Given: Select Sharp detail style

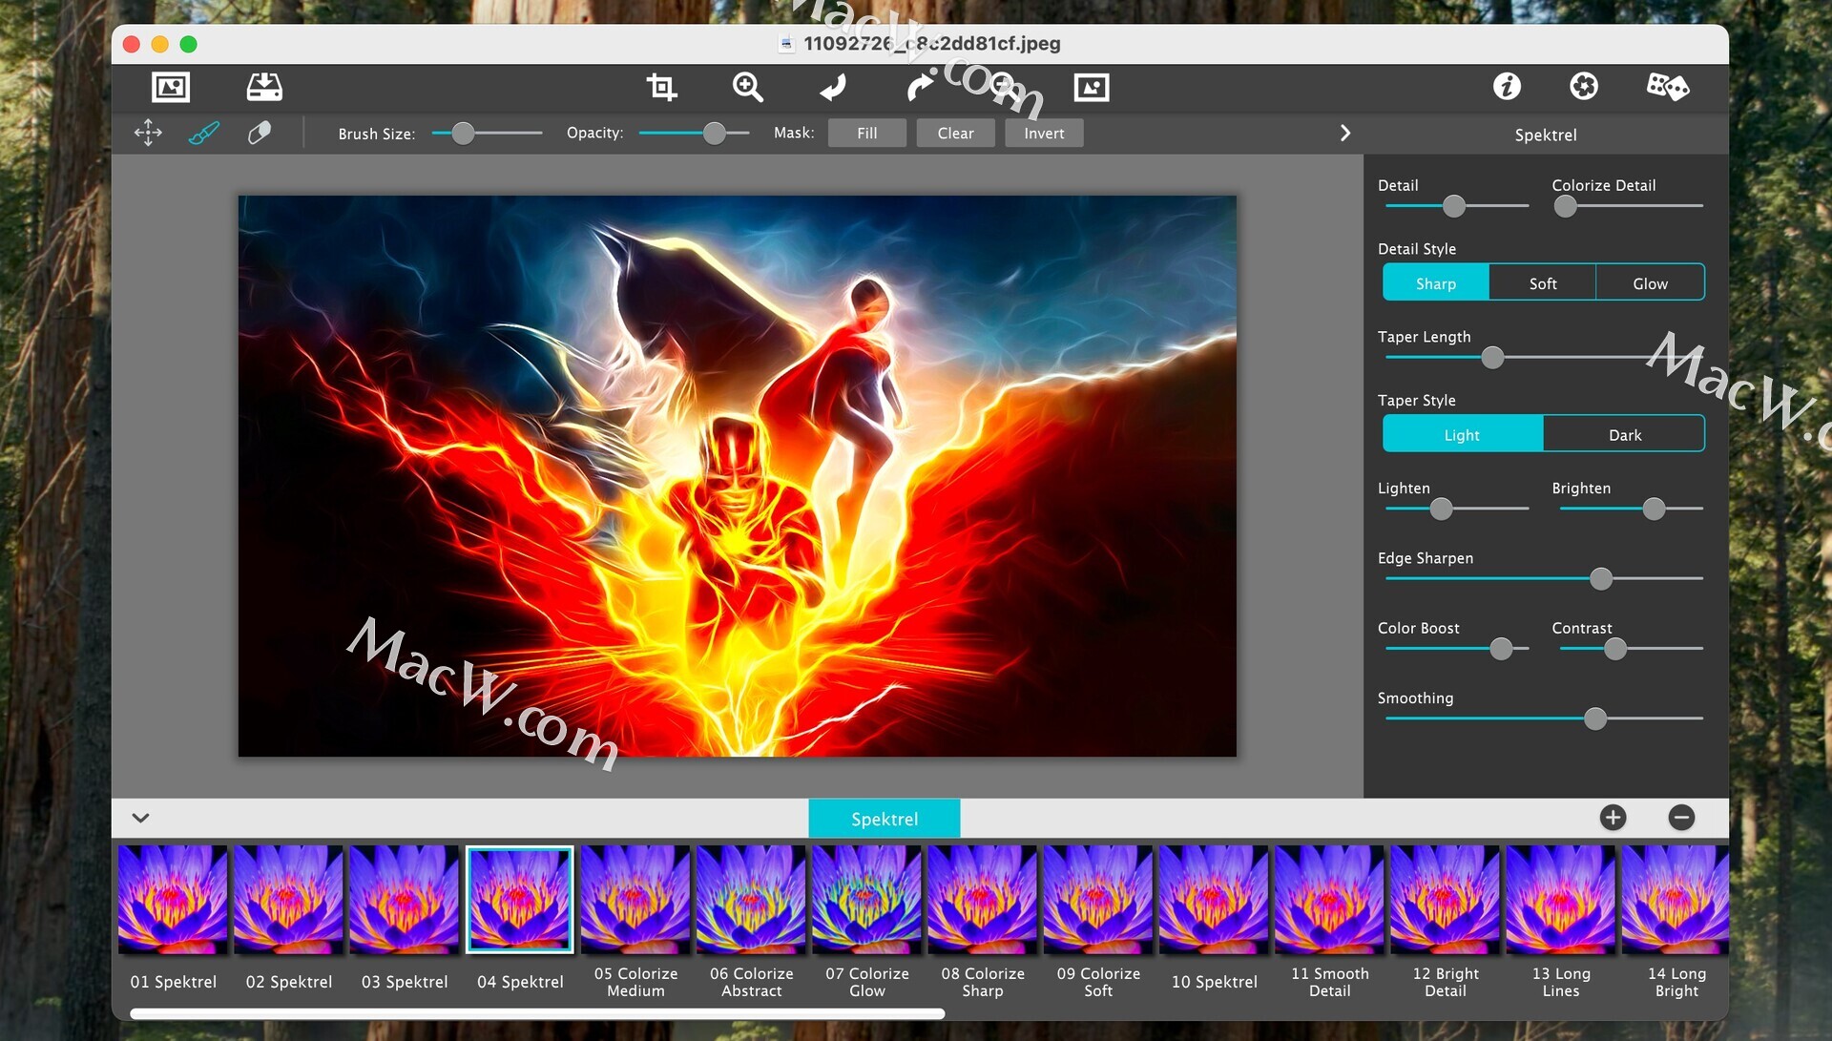Looking at the screenshot, I should (1436, 283).
